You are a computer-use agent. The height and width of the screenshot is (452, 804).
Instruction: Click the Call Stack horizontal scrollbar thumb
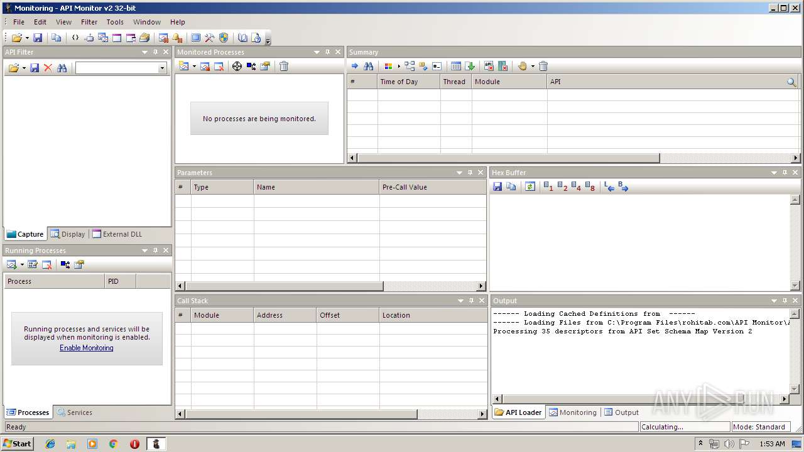[301, 414]
